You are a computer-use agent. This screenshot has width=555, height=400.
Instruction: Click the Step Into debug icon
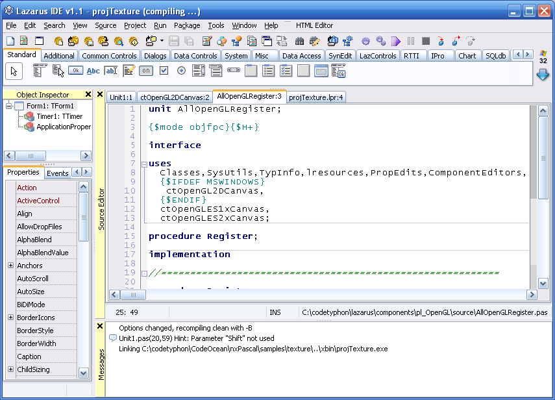tap(441, 41)
